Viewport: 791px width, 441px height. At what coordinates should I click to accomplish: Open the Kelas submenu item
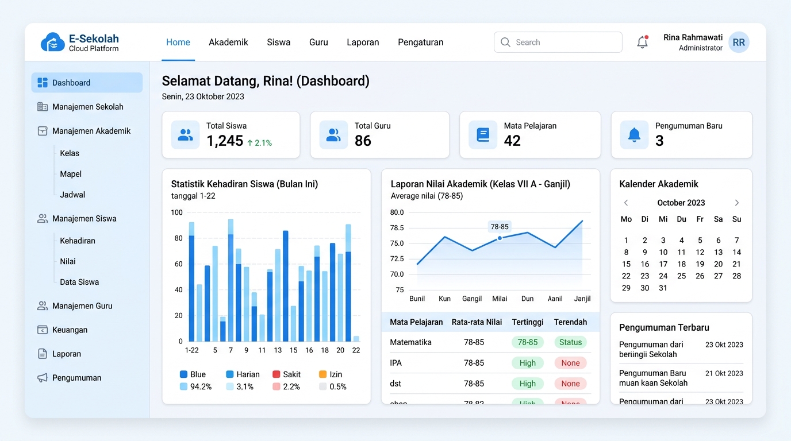pos(70,153)
